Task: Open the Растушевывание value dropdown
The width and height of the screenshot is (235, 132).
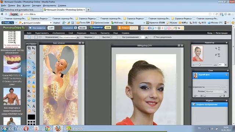Action: [146, 37]
